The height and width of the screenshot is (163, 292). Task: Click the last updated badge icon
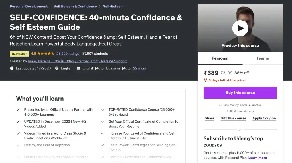coord(12,68)
